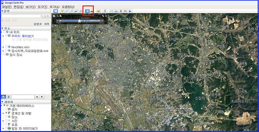The height and width of the screenshot is (132, 259).
Task: Click the 길찾기 directions link
Action: pyautogui.click(x=38, y=24)
